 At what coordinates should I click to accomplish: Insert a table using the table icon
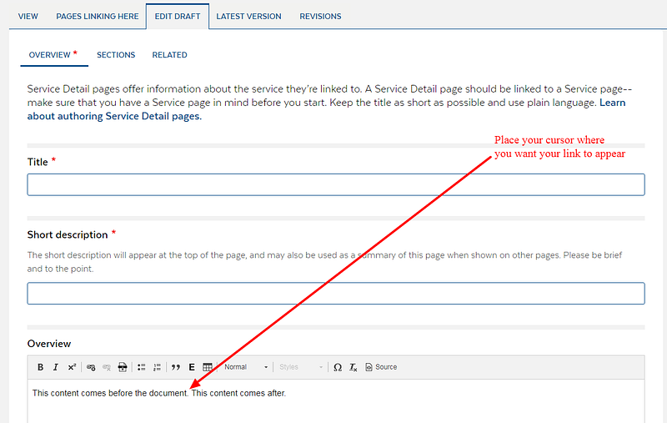(x=207, y=367)
